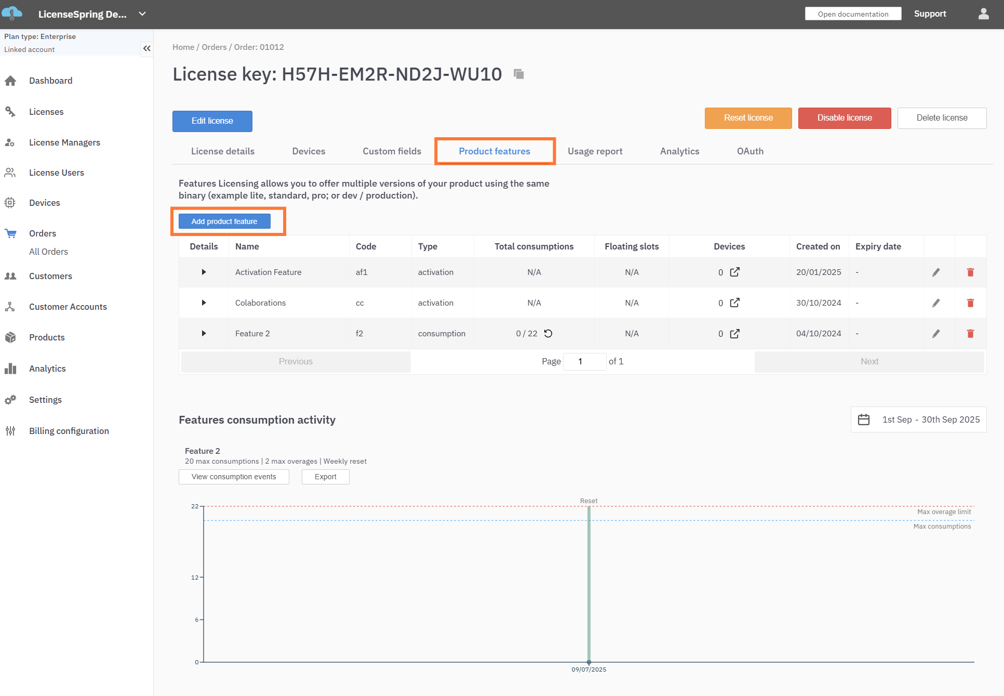Expand Activation Feature details row
1004x696 pixels.
pyautogui.click(x=204, y=272)
